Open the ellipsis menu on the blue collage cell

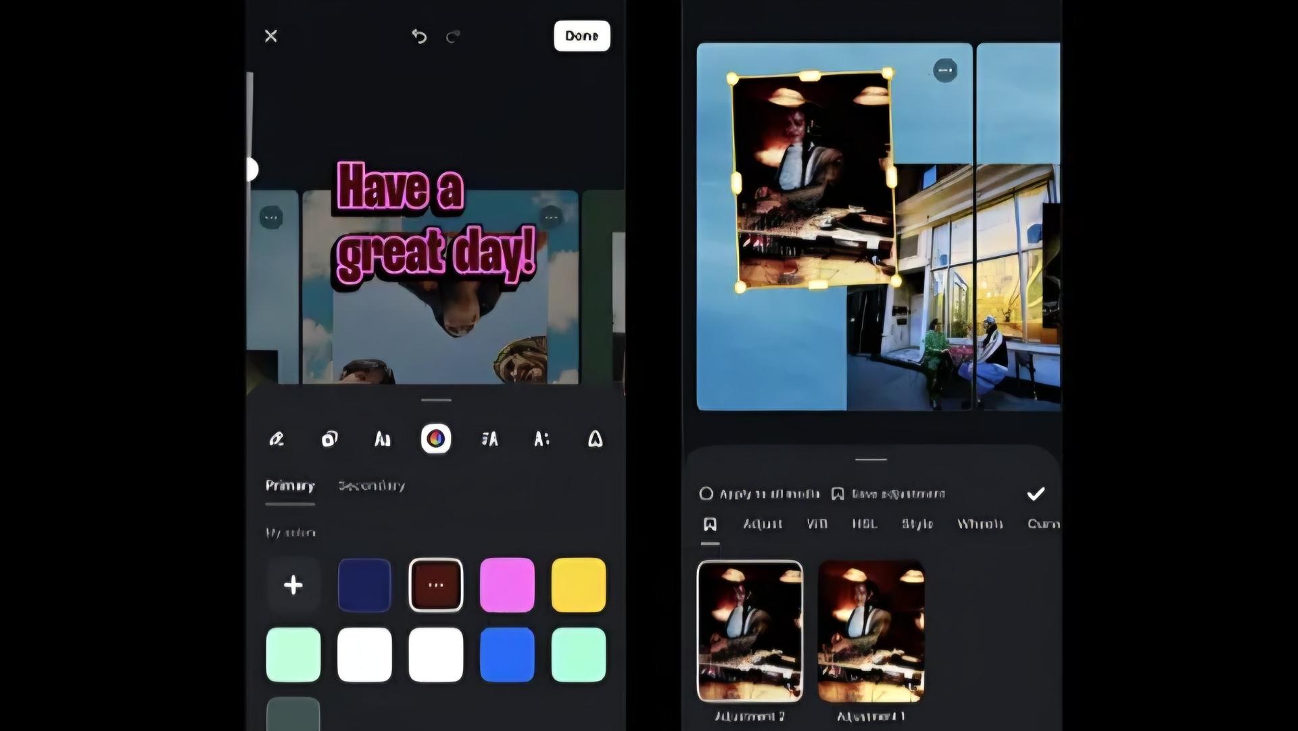[x=945, y=70]
